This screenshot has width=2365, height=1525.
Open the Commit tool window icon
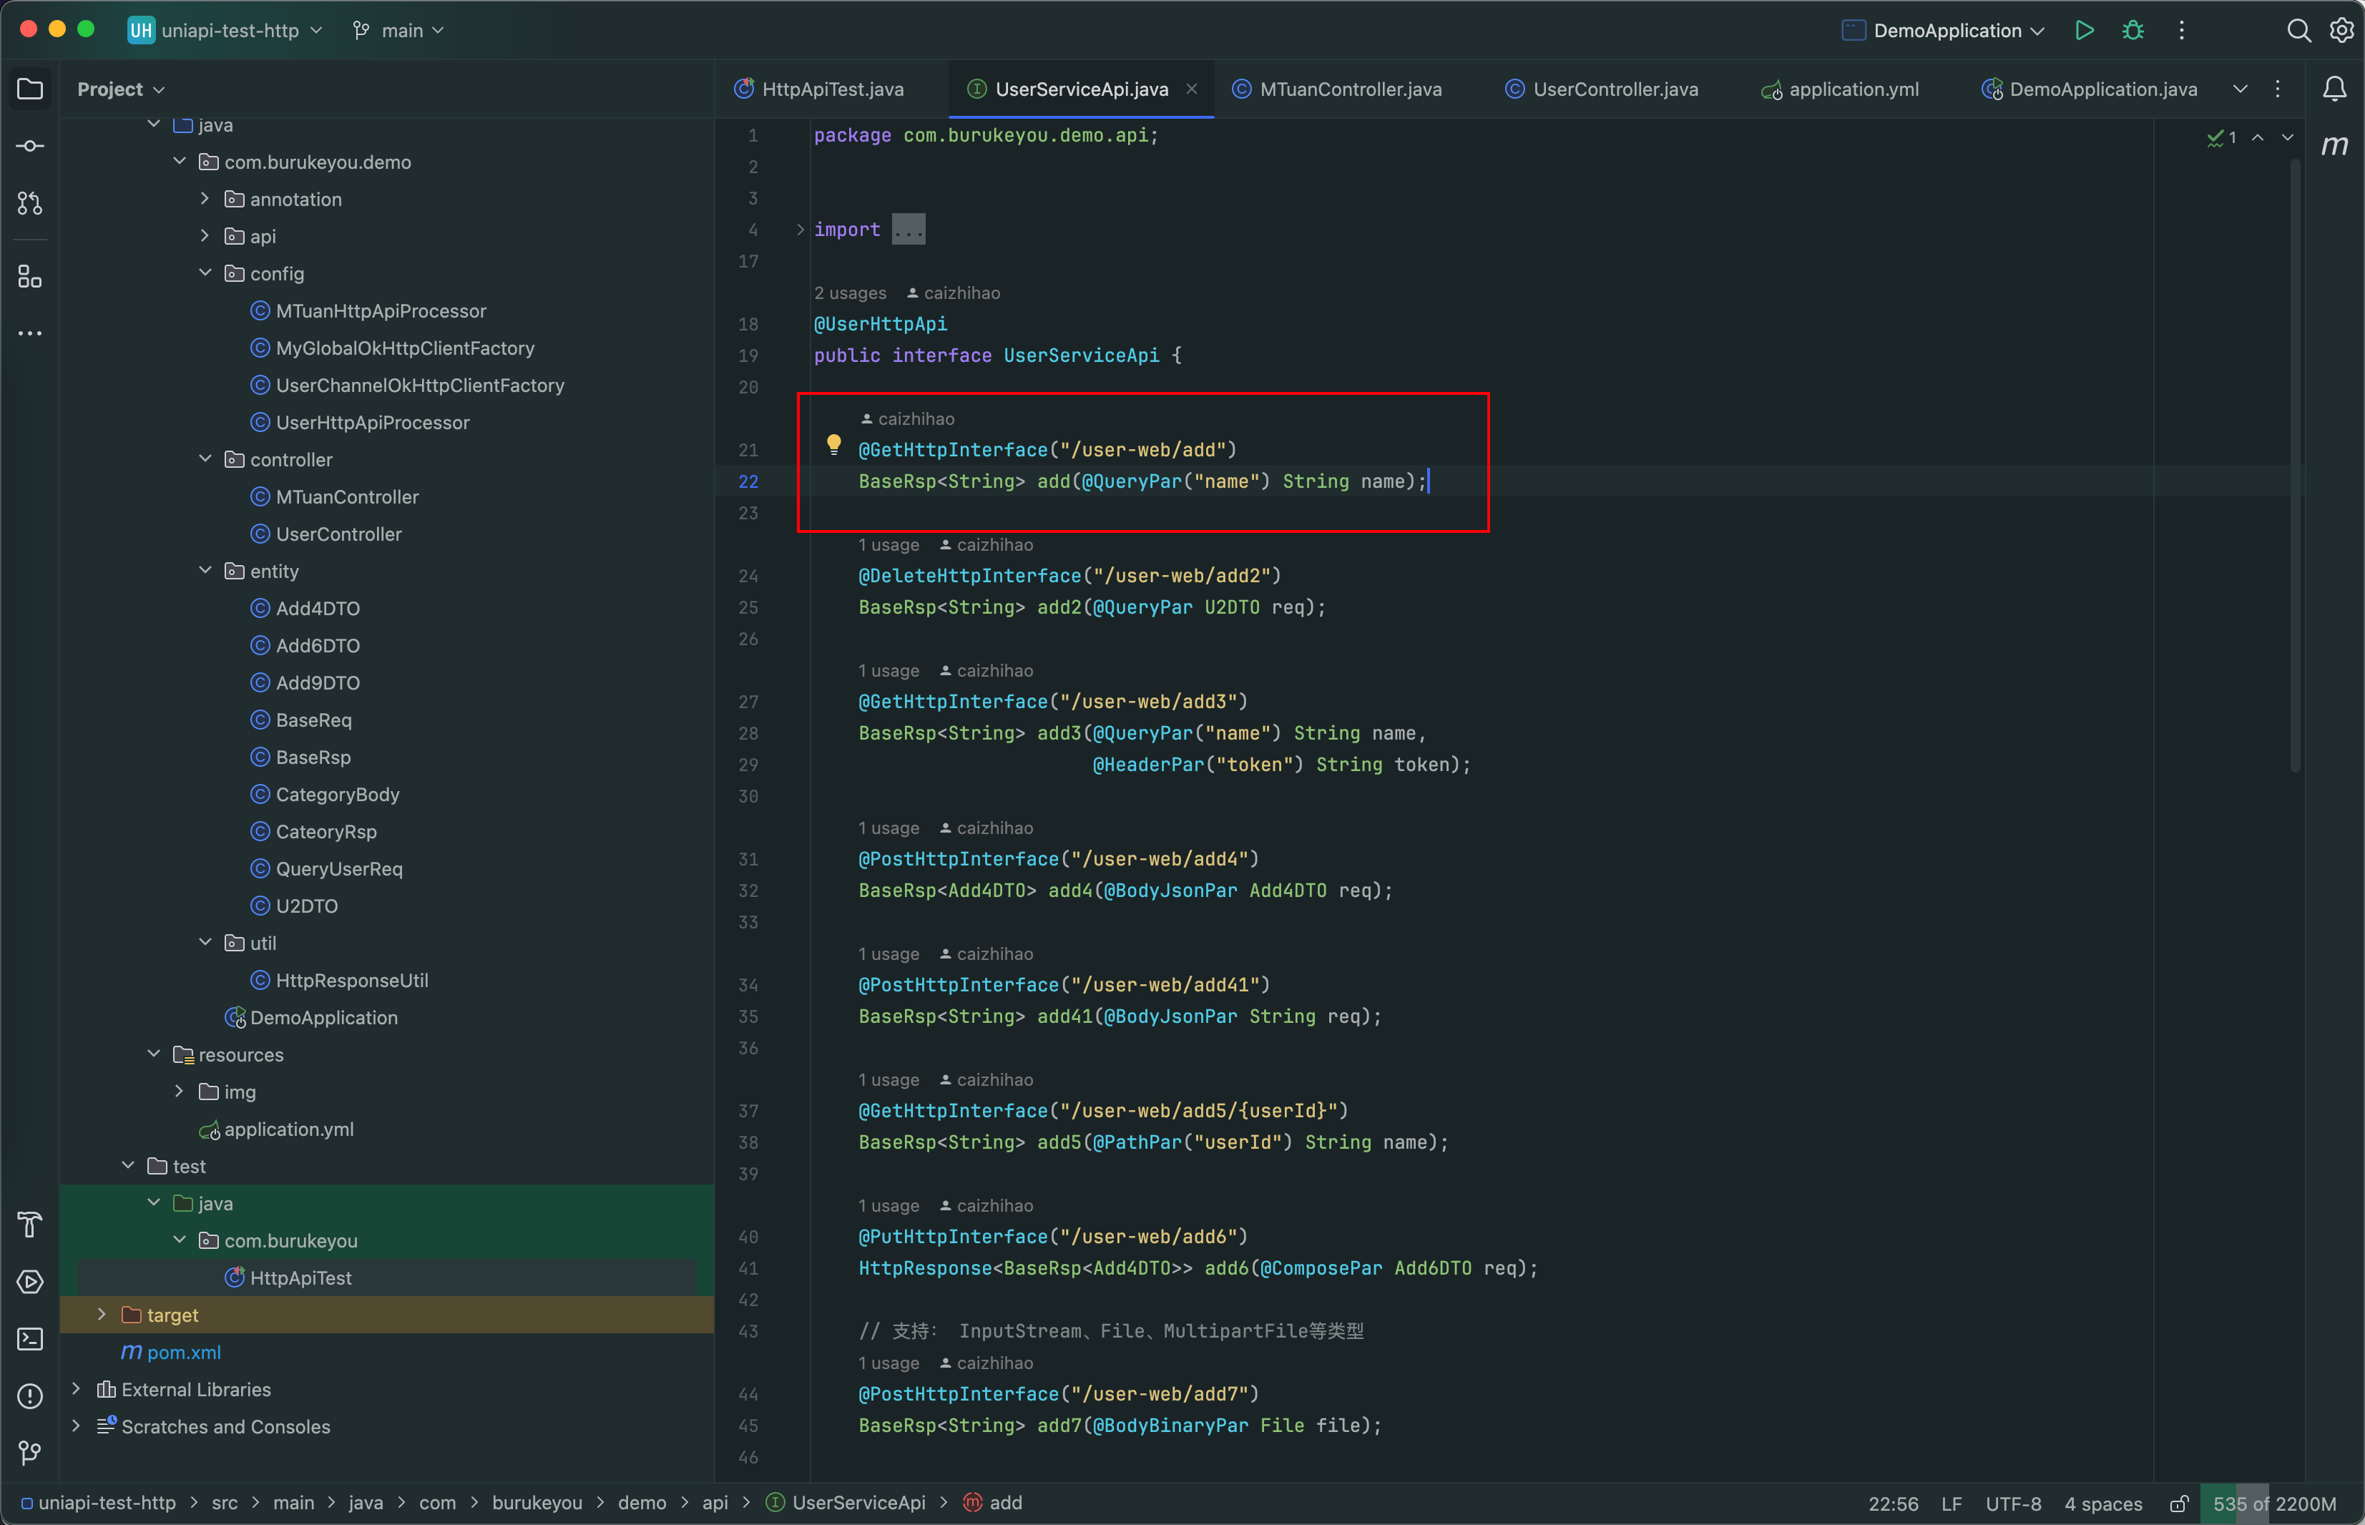(30, 147)
